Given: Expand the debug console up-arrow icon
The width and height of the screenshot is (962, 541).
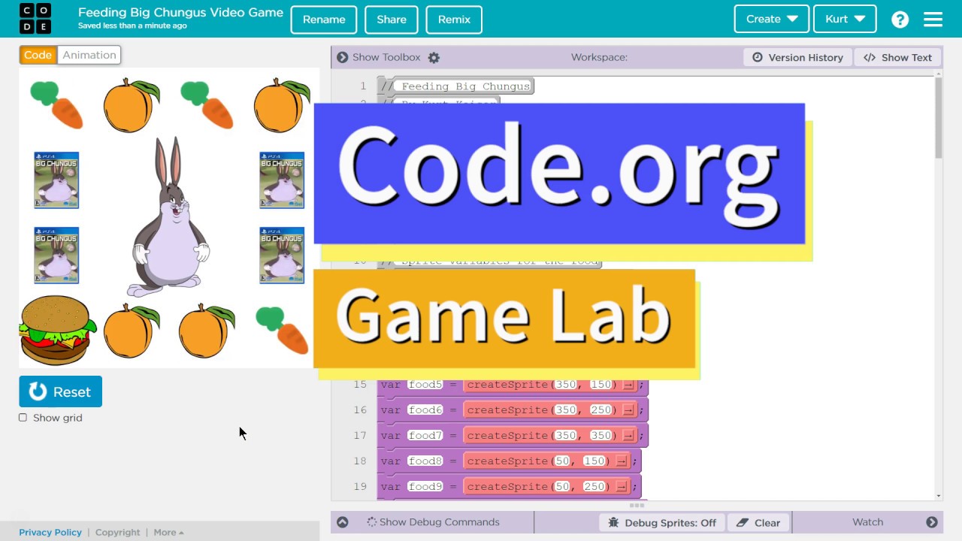Looking at the screenshot, I should [x=342, y=522].
